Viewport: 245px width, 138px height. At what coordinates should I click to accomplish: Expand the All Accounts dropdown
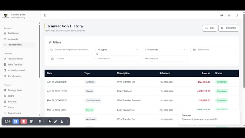coord(165,50)
